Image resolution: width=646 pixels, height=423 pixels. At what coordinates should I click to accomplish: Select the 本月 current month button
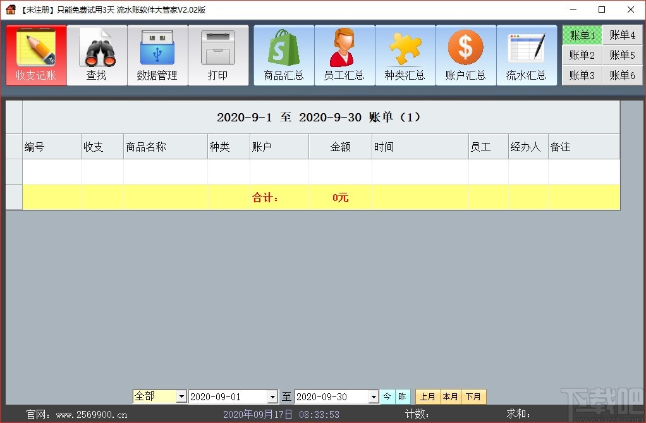tap(451, 396)
